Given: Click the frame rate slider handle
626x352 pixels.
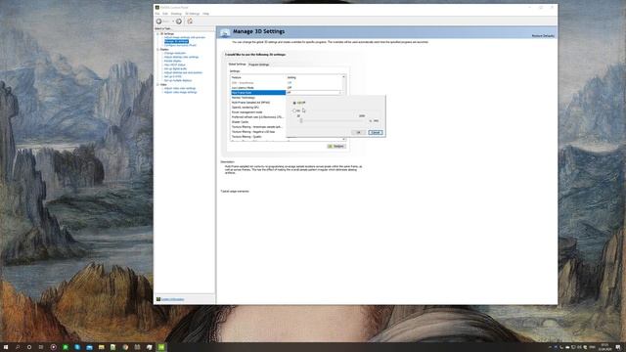Looking at the screenshot, I should point(301,120).
